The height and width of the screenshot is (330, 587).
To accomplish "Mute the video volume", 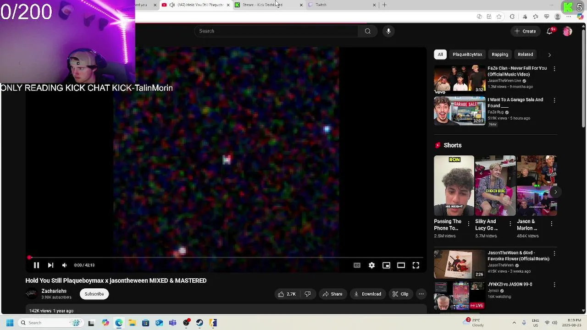I will tap(65, 265).
